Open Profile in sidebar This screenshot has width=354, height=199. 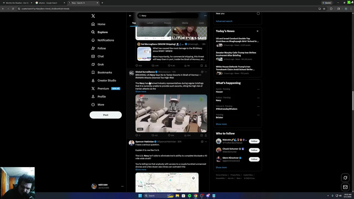point(99,96)
